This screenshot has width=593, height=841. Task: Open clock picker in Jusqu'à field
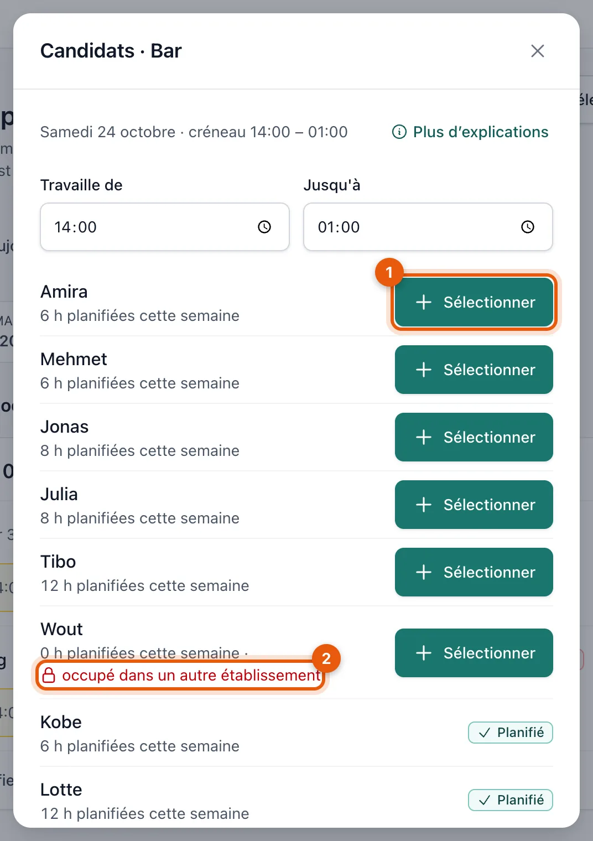click(528, 227)
